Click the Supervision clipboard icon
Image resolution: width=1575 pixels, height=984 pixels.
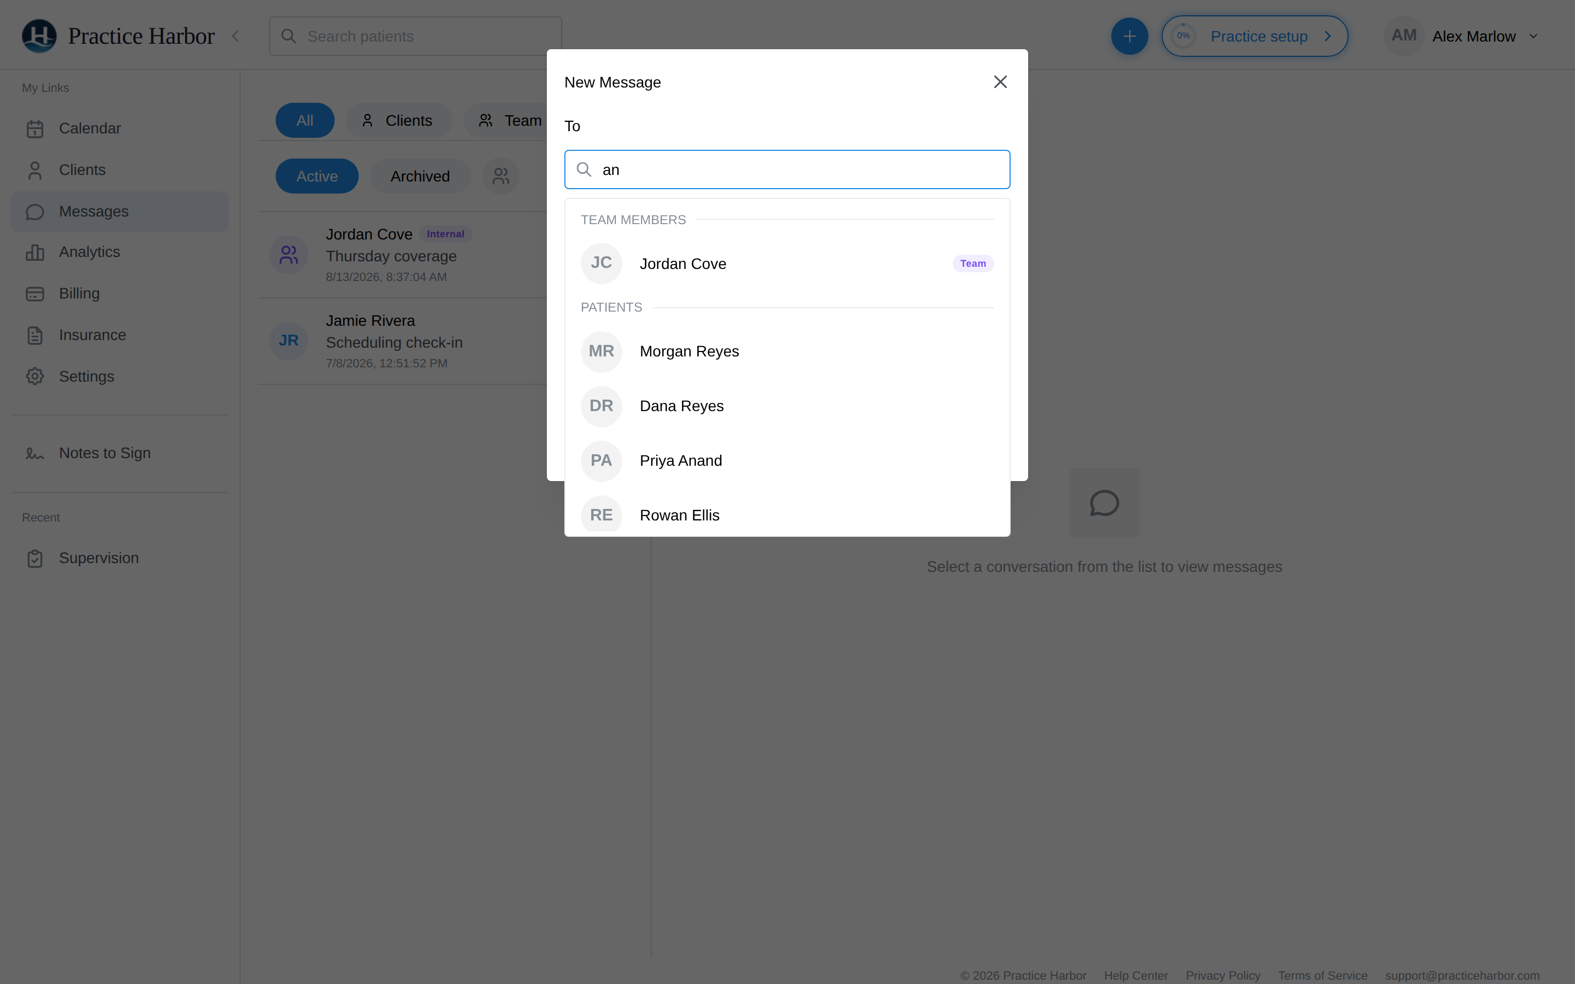[35, 559]
